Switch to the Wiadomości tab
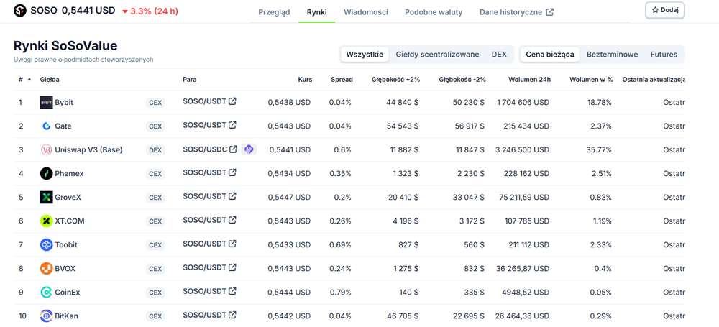The height and width of the screenshot is (327, 719). pos(365,12)
